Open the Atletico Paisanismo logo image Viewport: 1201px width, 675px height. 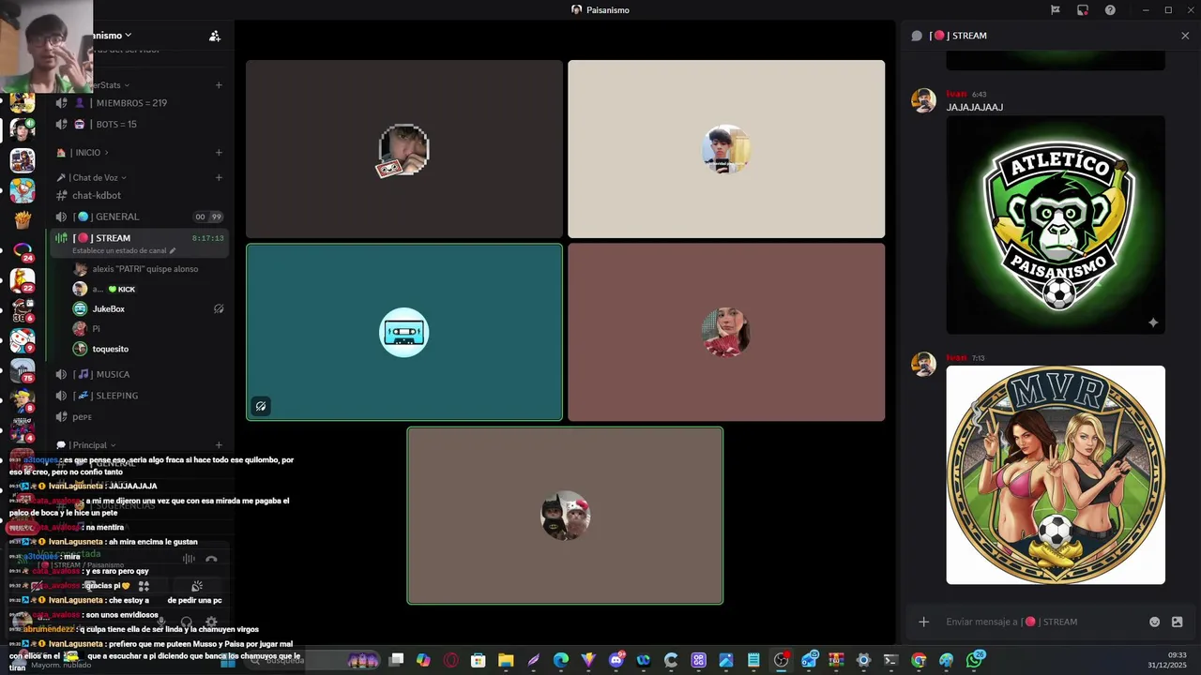point(1056,225)
